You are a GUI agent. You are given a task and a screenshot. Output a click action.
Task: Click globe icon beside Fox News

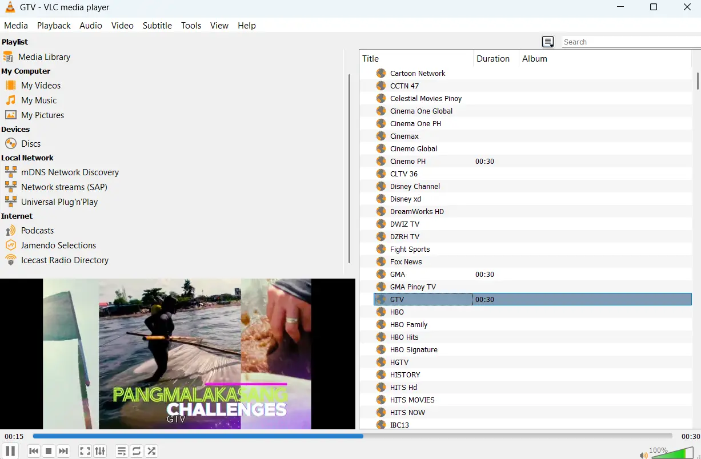pyautogui.click(x=381, y=261)
